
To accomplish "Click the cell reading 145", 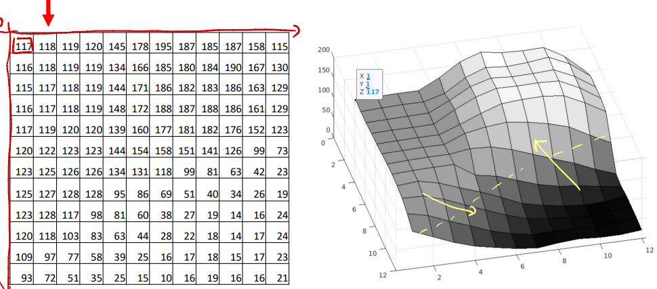I will (115, 43).
